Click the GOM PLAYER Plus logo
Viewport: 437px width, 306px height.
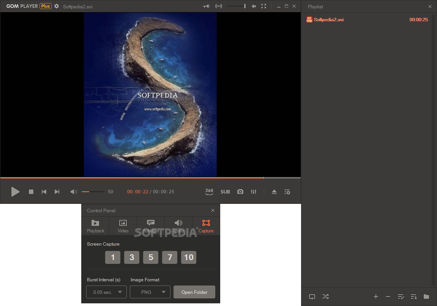click(x=29, y=6)
